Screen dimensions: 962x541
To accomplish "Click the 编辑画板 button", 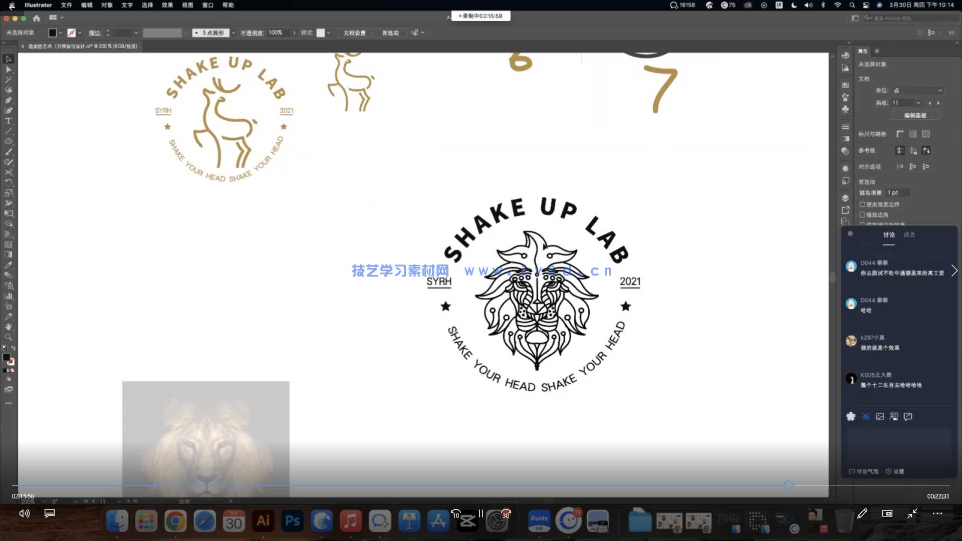I will click(914, 115).
